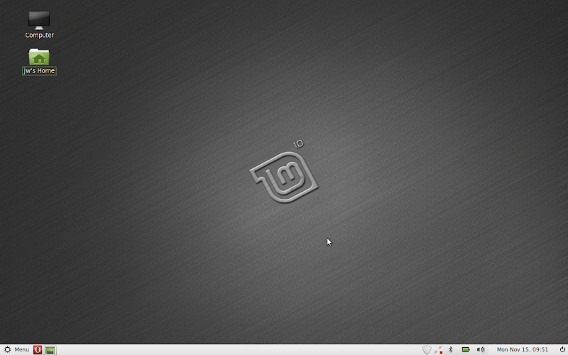Select the Computer desktop icon
This screenshot has width=568, height=355.
tap(39, 24)
